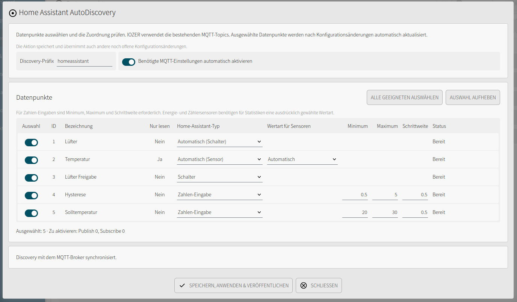Viewport: 517px width, 302px height.
Task: Click the checkmark icon on save button
Action: click(x=182, y=285)
